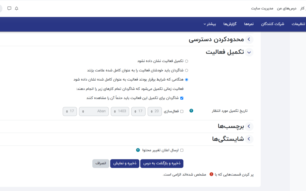Expand the محدودکردن دسترسی section
This screenshot has width=306, height=191.
coord(249,40)
